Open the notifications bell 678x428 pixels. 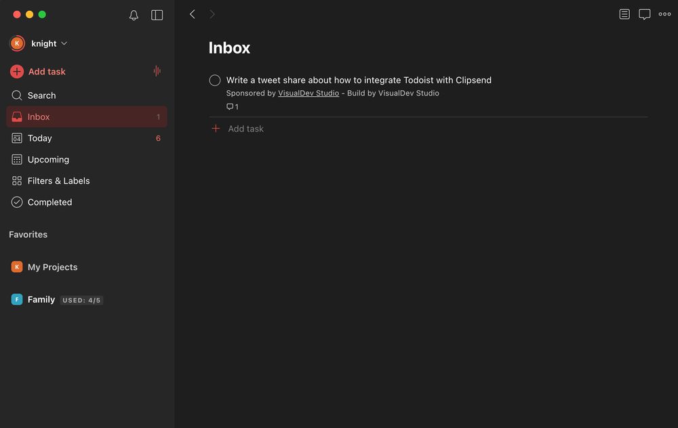pos(134,15)
